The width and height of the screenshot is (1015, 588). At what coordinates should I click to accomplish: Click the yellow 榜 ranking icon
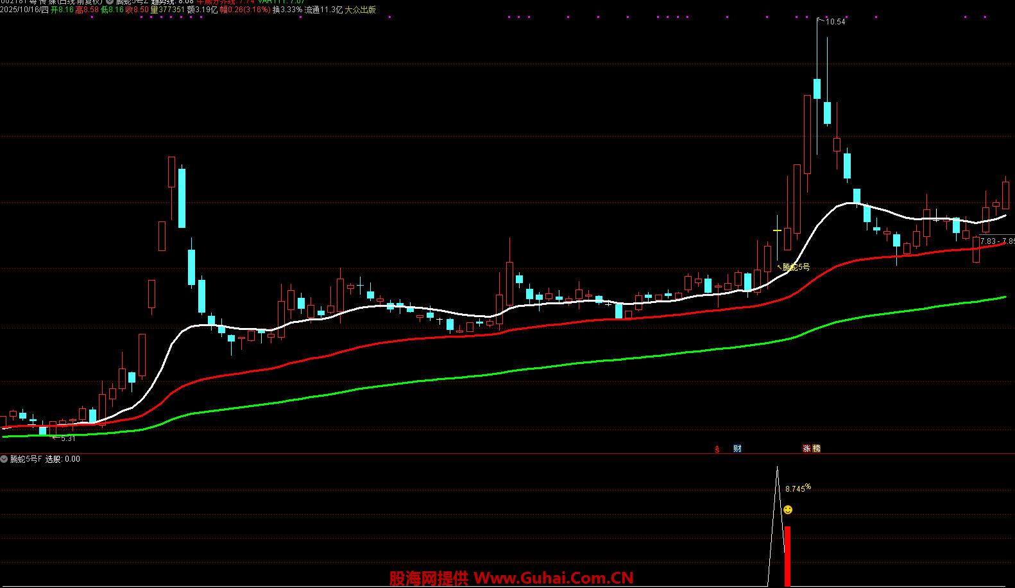[816, 449]
